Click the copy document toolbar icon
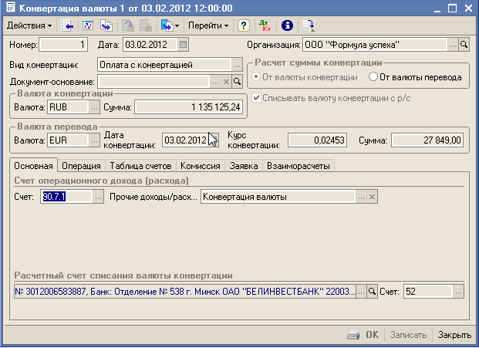 (106, 25)
